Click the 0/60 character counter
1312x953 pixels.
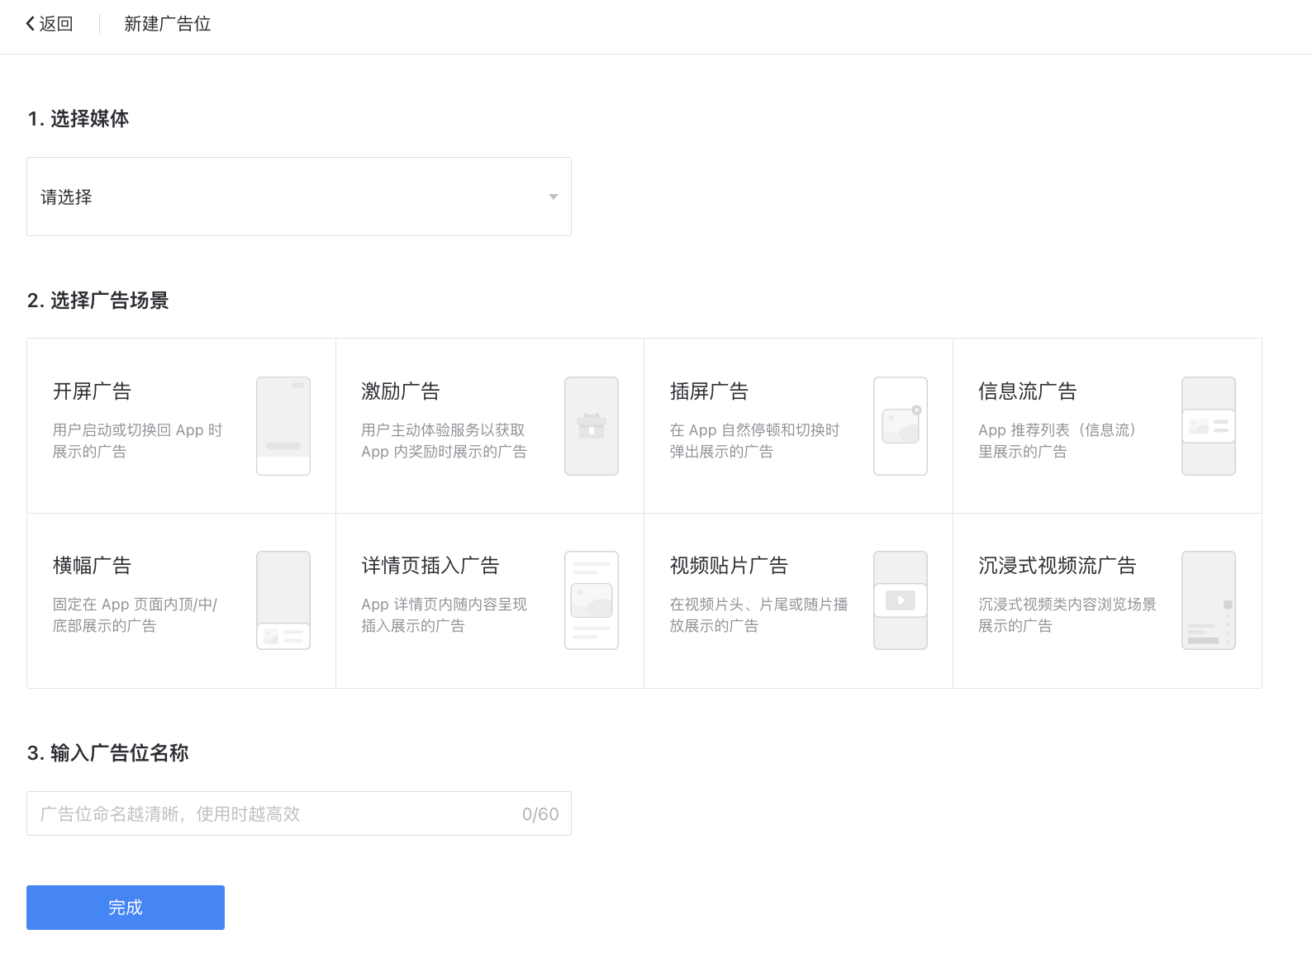point(540,814)
